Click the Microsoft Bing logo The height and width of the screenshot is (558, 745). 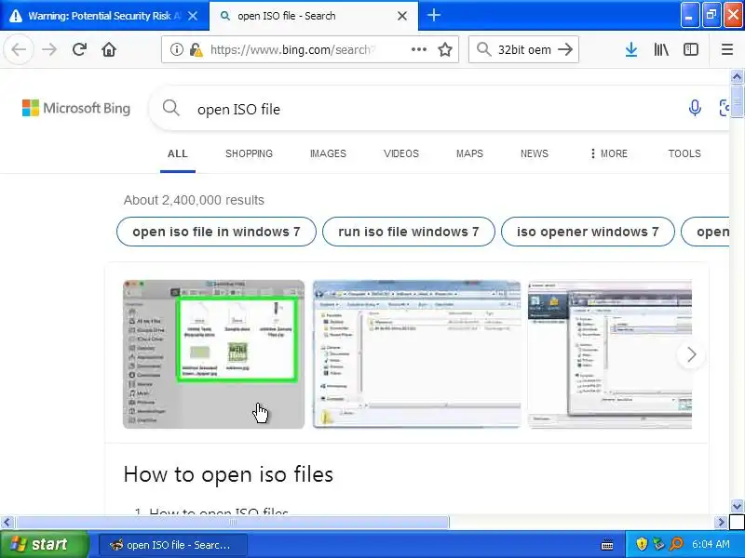tap(76, 108)
